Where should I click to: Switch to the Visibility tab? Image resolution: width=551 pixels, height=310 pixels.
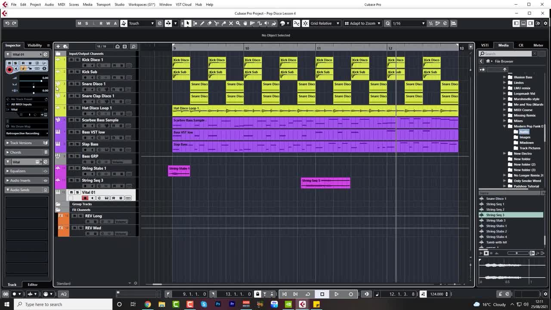point(35,45)
